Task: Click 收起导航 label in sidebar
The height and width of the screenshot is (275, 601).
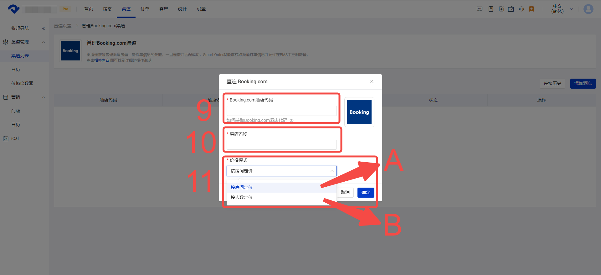Action: pos(20,28)
